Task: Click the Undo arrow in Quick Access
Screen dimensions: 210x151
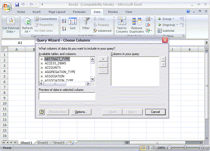Action: [x=23, y=5]
